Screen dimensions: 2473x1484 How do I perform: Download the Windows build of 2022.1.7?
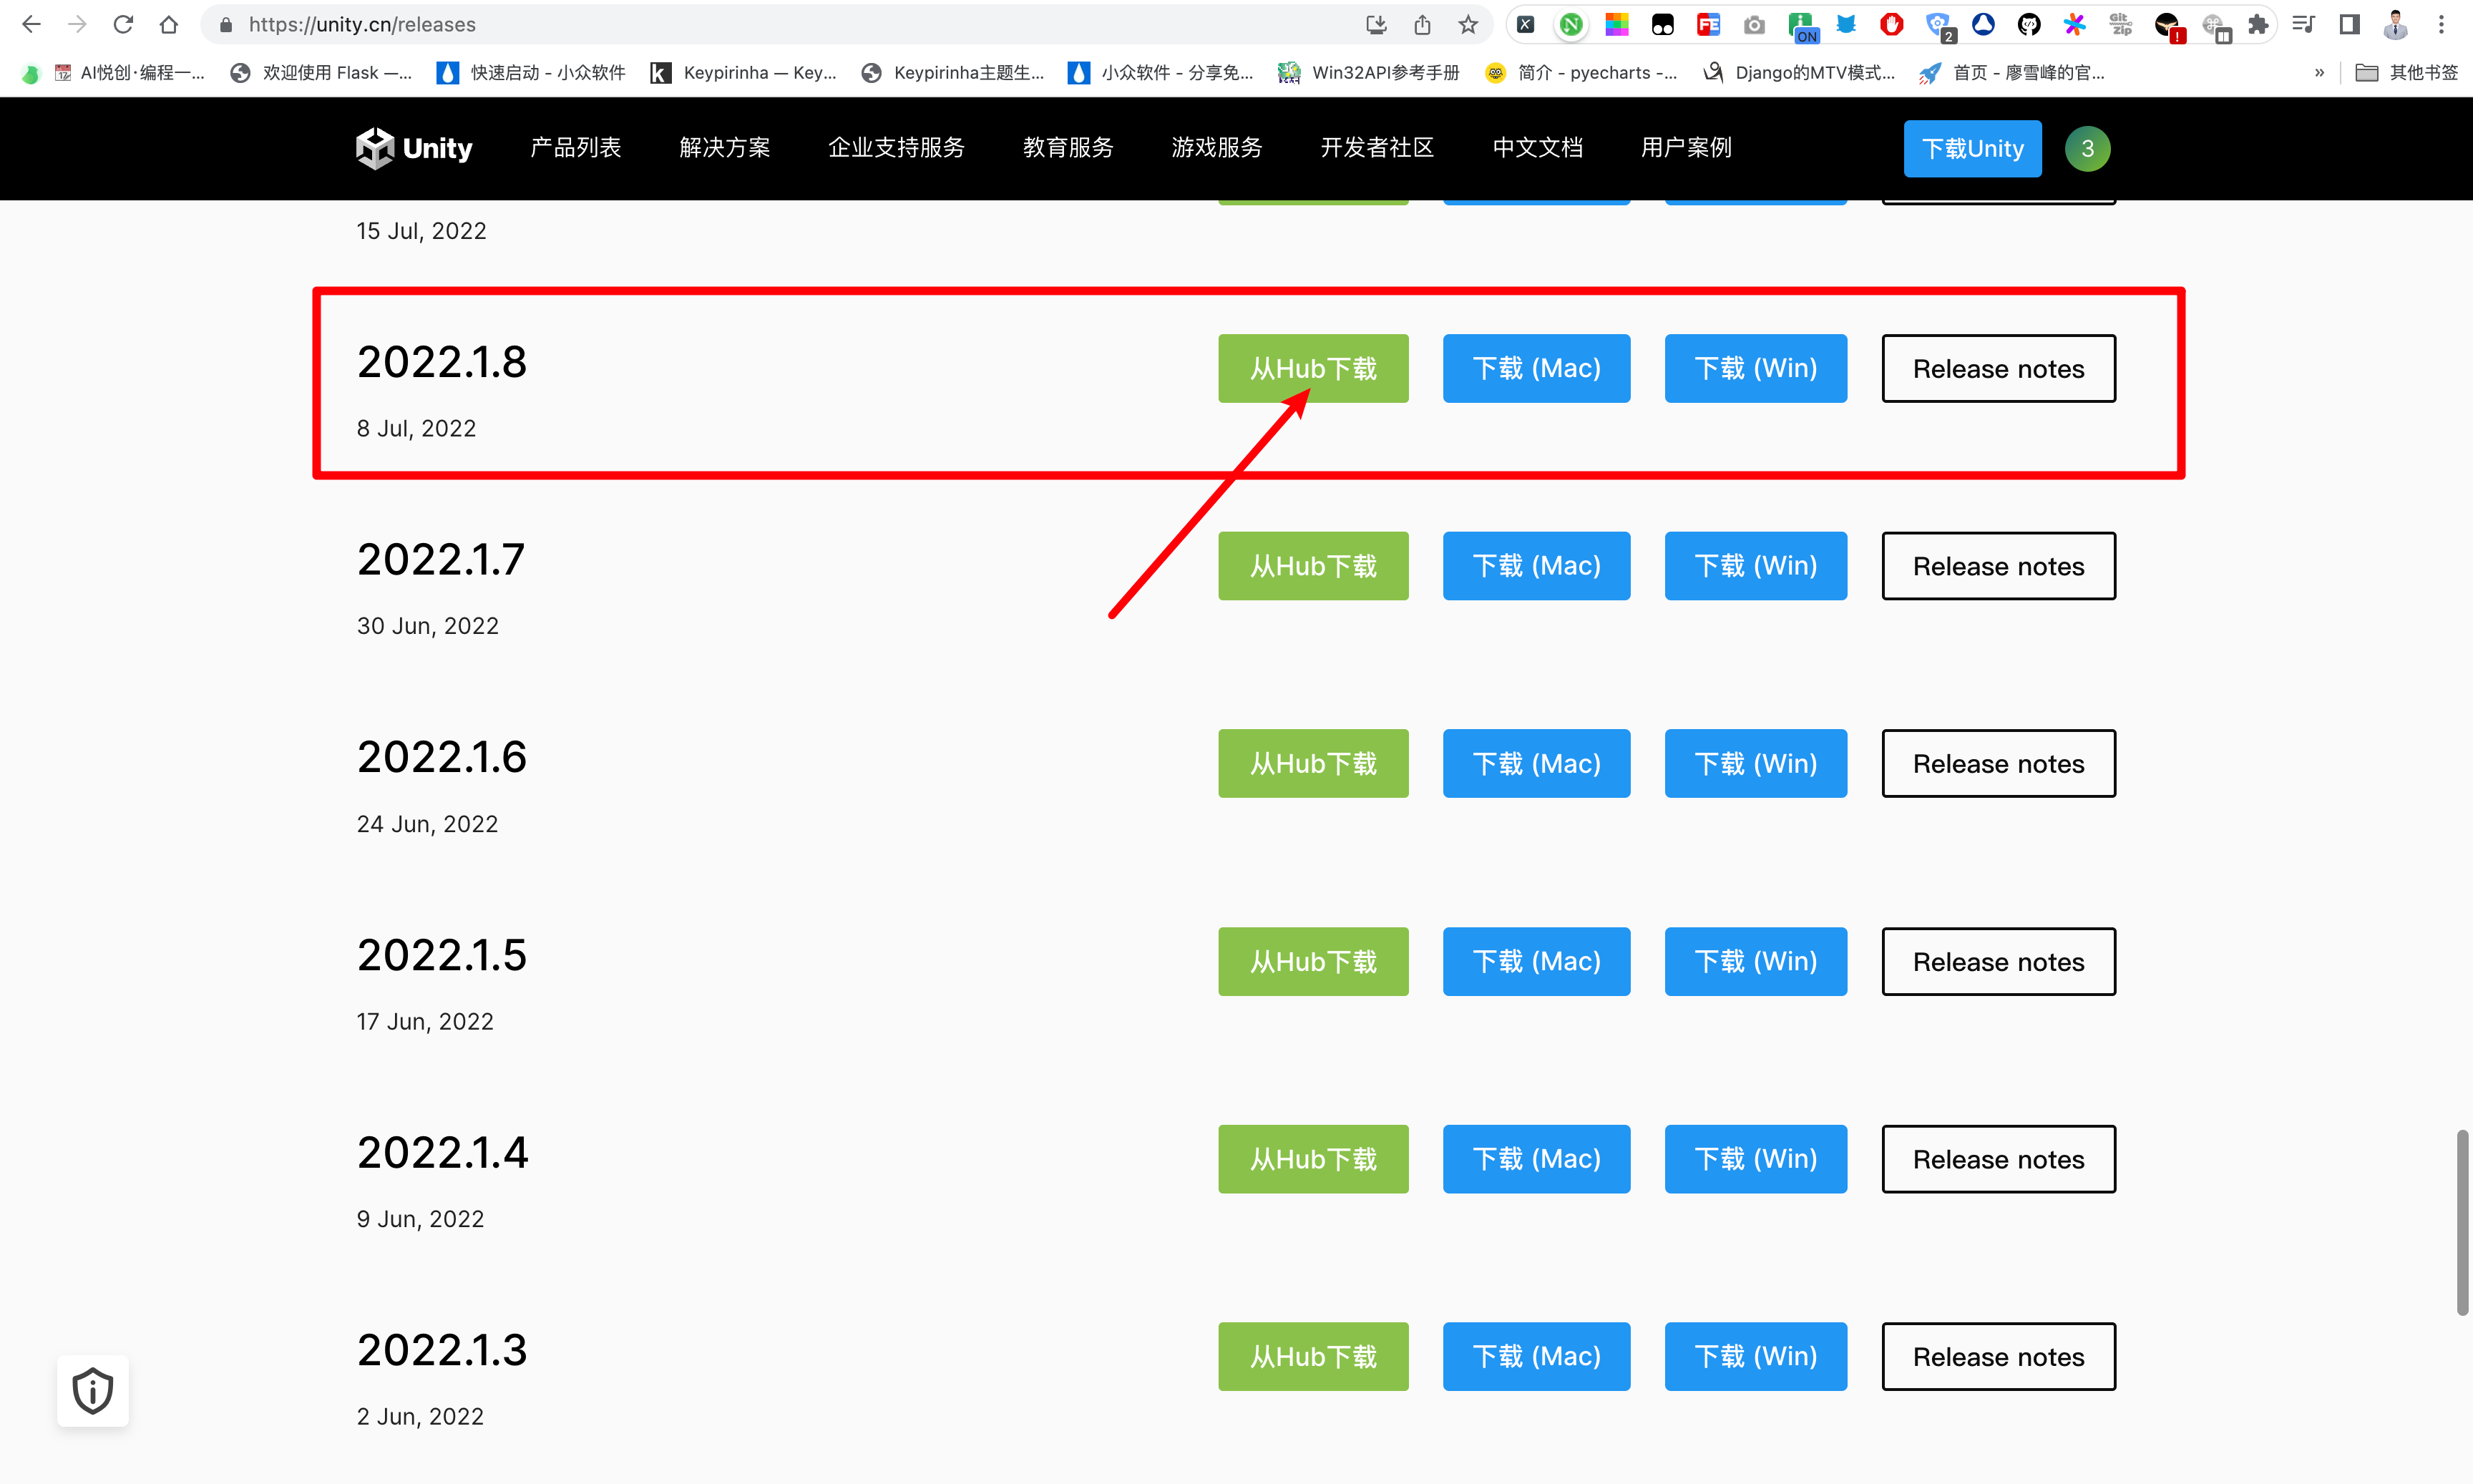1756,566
